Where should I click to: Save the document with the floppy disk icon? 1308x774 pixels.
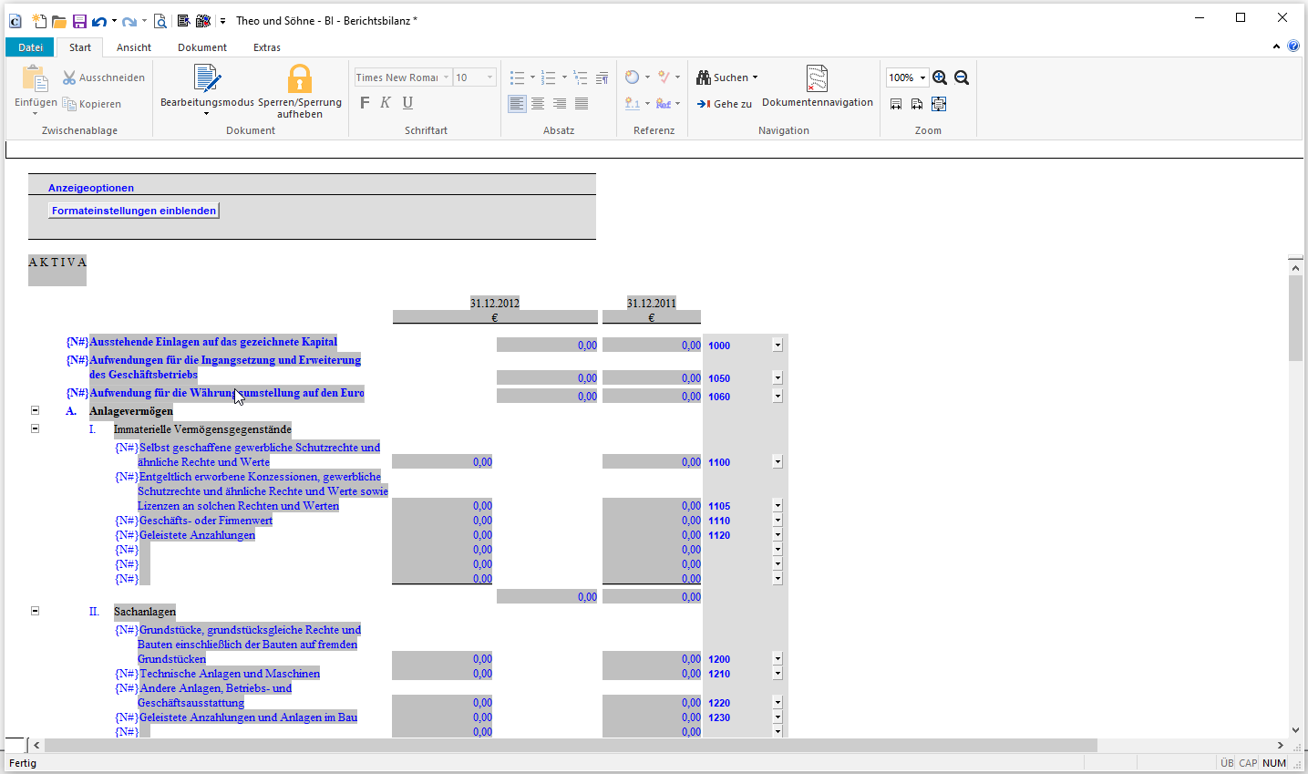pos(79,21)
